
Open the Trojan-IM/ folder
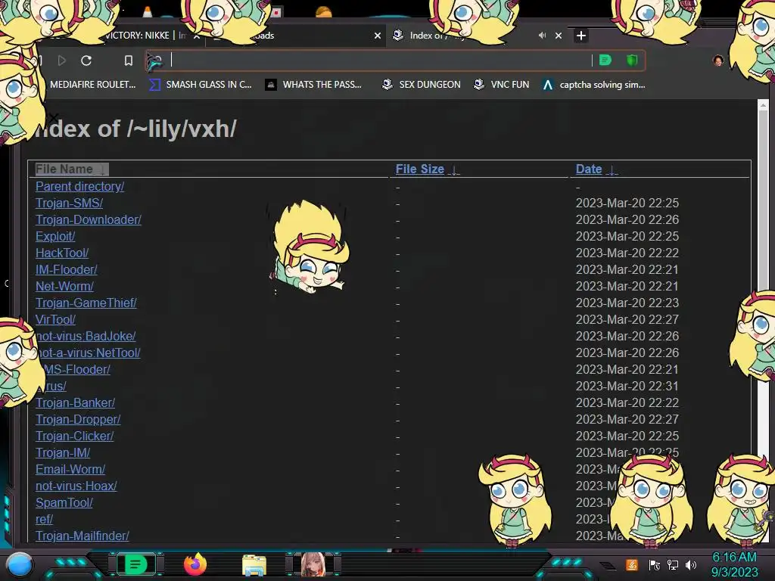[x=63, y=452]
